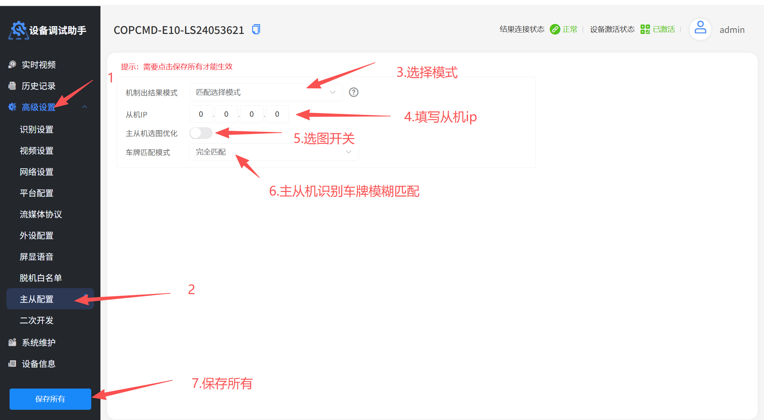This screenshot has width=764, height=420.
Task: Click the help question mark icon
Action: tap(353, 92)
